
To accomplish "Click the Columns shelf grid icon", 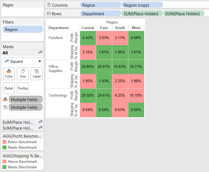I will 49,5.
